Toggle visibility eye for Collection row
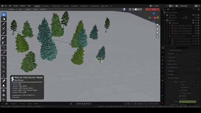 point(196,15)
